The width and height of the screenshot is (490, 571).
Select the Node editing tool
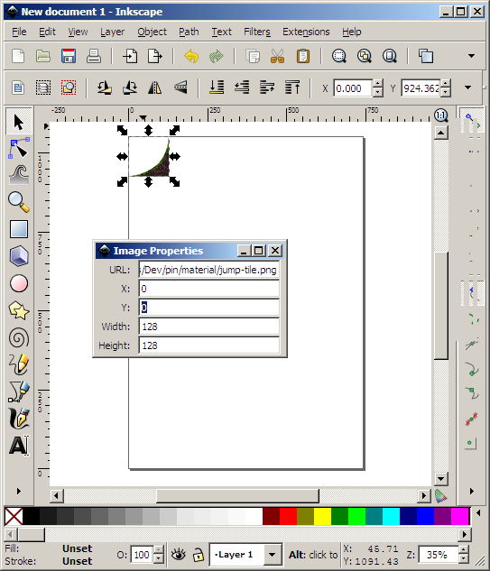[x=19, y=148]
